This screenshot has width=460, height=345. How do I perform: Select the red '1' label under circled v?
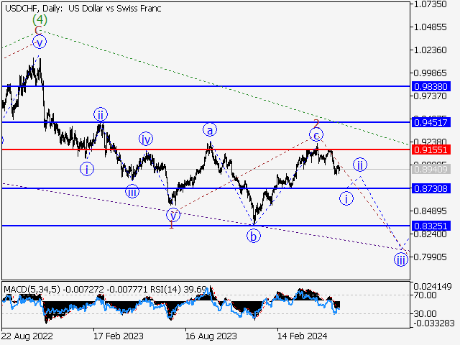coord(172,224)
